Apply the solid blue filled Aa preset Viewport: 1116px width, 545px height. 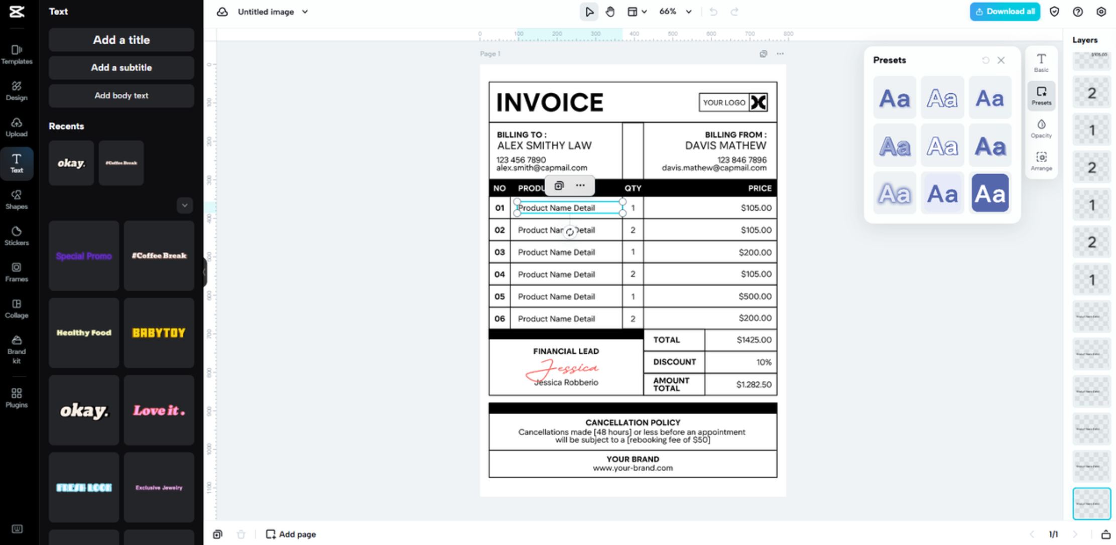[989, 193]
